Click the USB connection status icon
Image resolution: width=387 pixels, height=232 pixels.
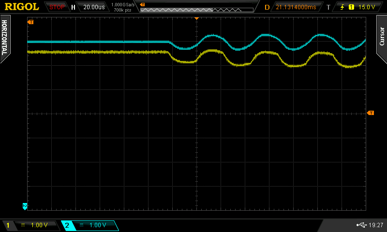pos(361,225)
